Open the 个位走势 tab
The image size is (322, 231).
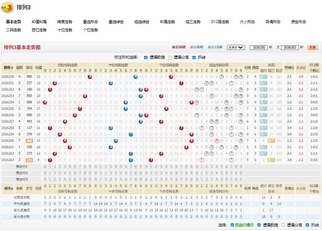point(90,30)
